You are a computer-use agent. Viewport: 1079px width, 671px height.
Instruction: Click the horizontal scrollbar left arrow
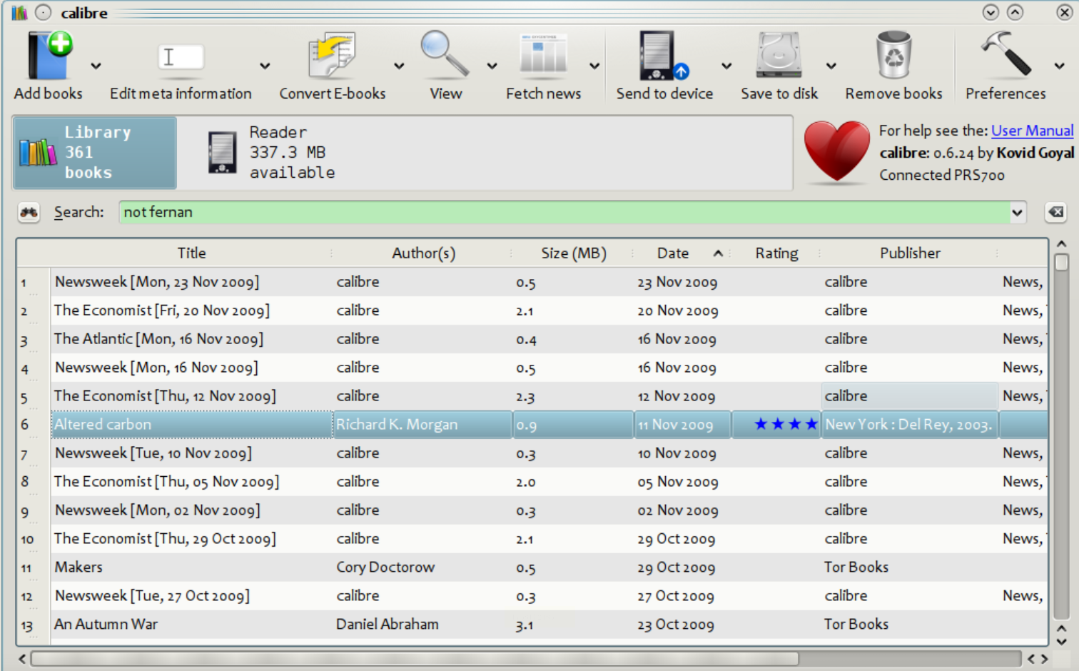click(22, 658)
